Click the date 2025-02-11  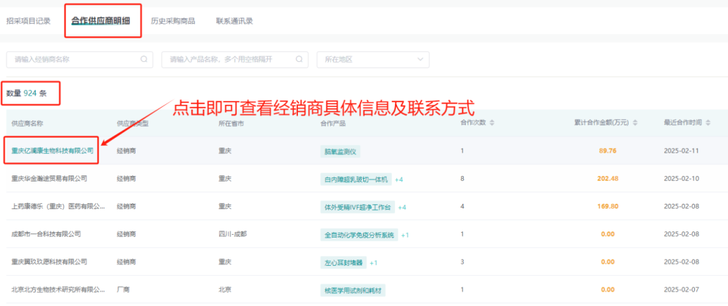pyautogui.click(x=681, y=151)
